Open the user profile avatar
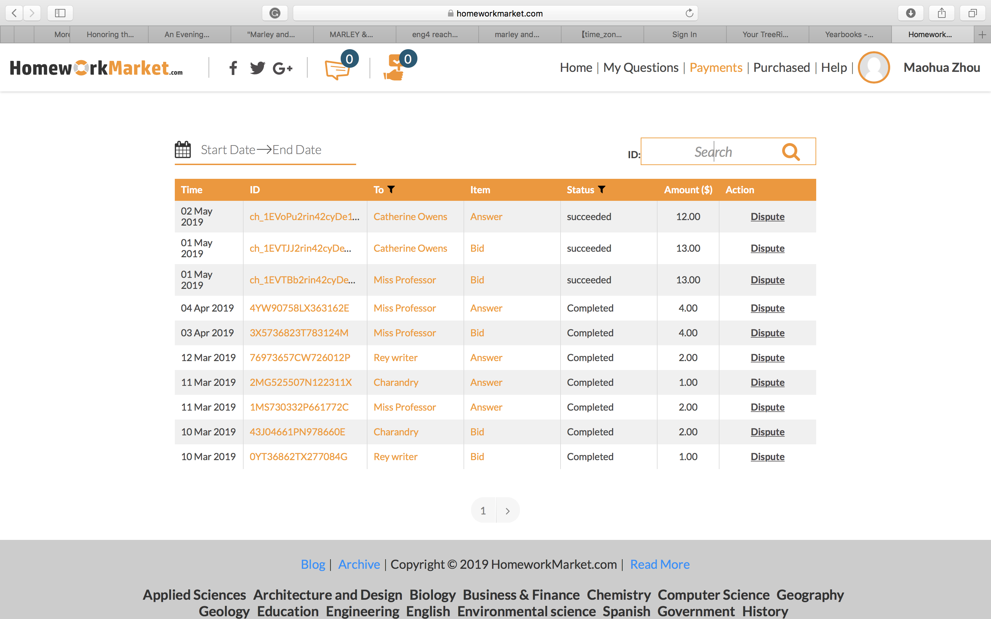The image size is (991, 619). tap(873, 67)
